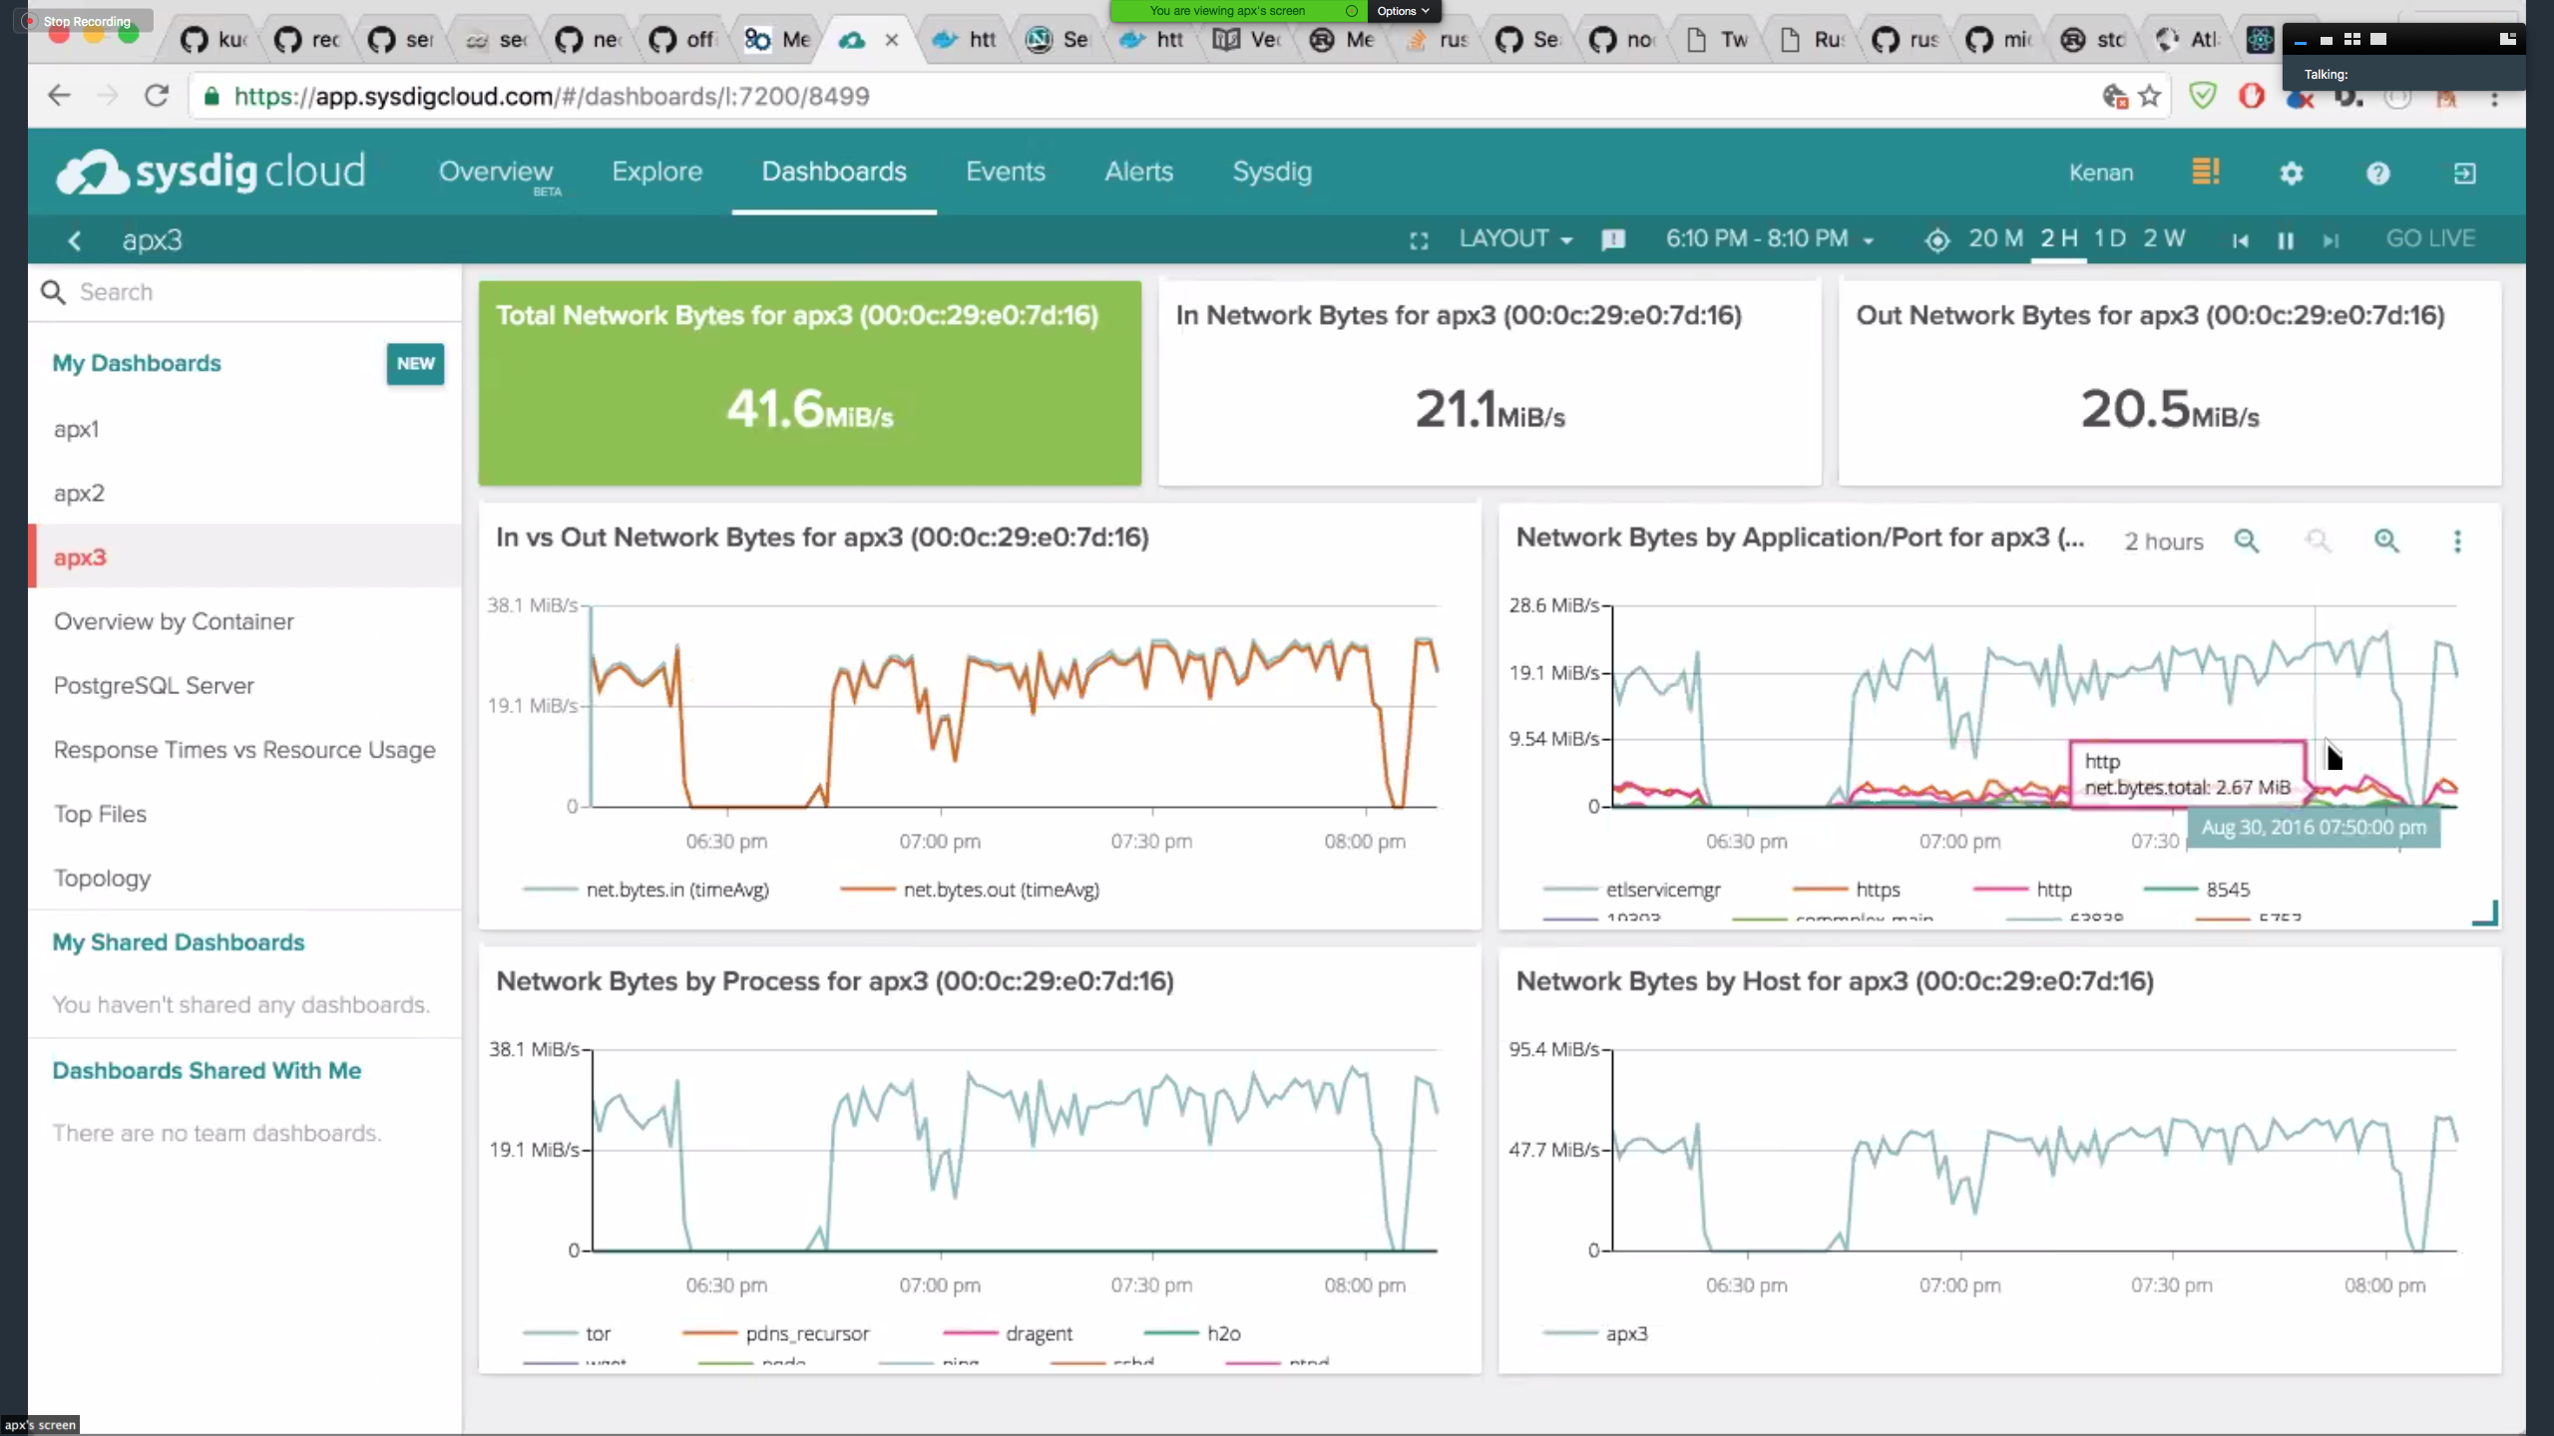Open Topology dashboard
The height and width of the screenshot is (1436, 2554).
pos(244,878)
